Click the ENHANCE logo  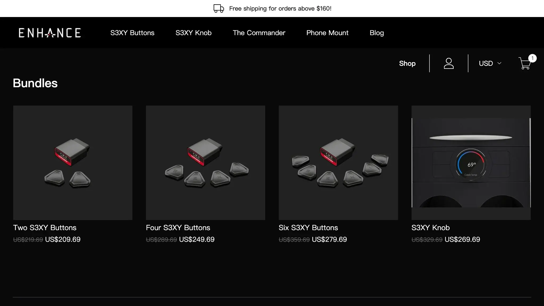[x=50, y=33]
